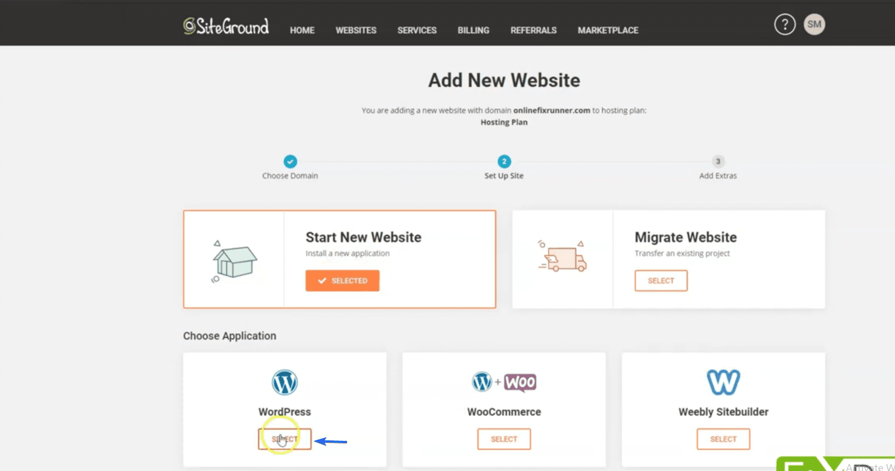Viewport: 895px width, 471px height.
Task: Click the WooCommerce name label
Action: (504, 412)
